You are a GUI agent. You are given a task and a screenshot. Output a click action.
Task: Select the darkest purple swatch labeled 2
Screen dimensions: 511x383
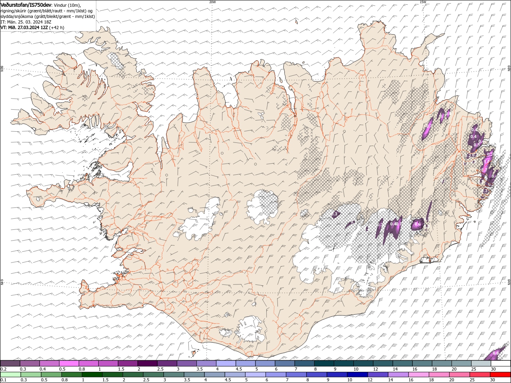(147, 363)
